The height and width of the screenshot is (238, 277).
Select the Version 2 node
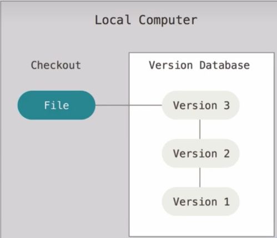coord(200,153)
